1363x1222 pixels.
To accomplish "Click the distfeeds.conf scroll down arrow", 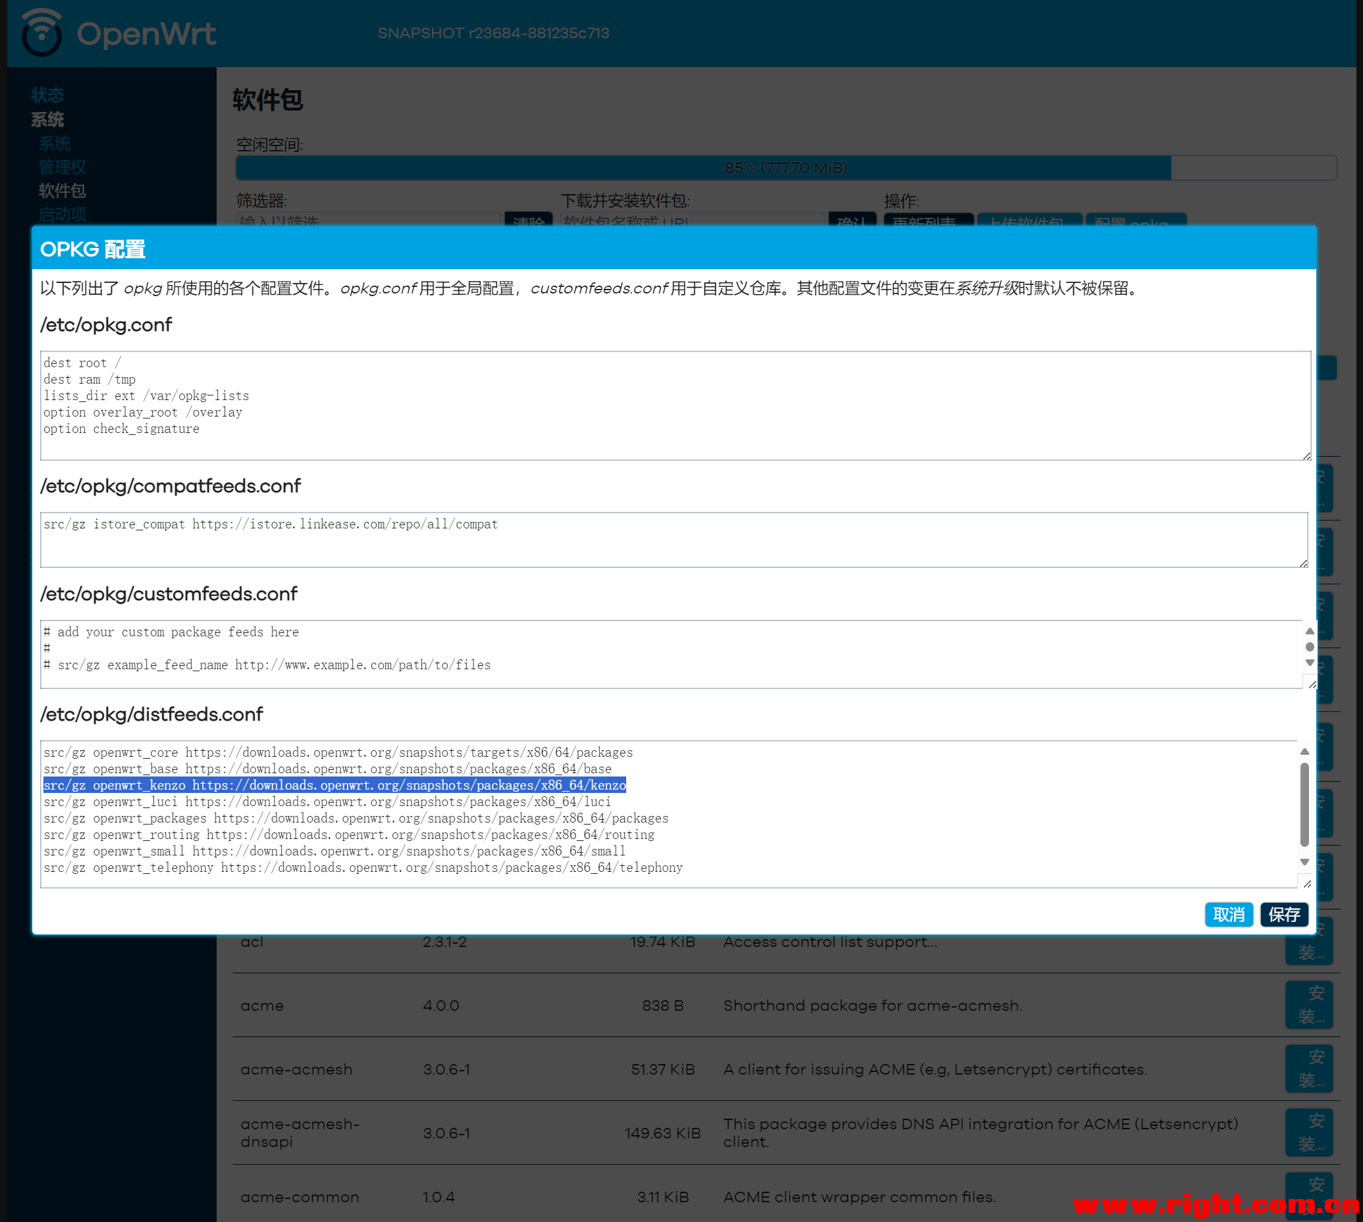I will coord(1304,862).
